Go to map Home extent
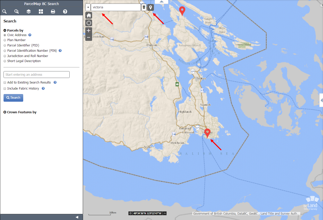Viewport: 323px width, 220px height. pos(89,15)
